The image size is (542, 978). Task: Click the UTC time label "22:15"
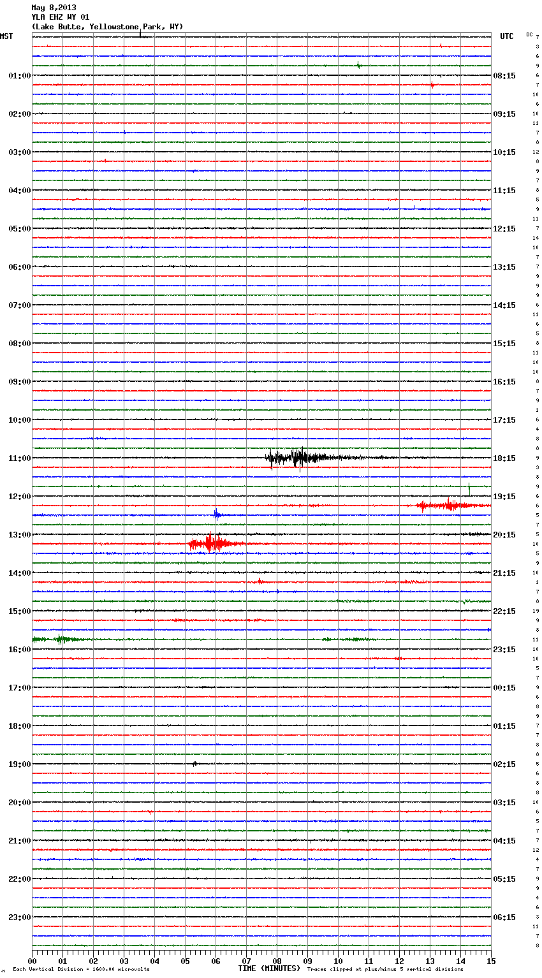pos(504,611)
